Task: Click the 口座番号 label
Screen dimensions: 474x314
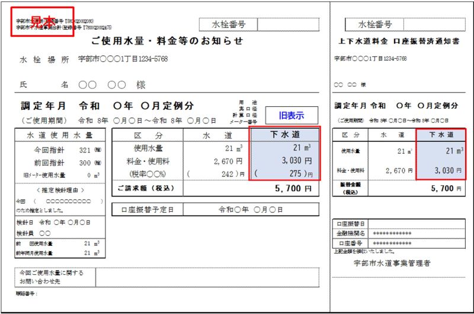Action: point(351,243)
